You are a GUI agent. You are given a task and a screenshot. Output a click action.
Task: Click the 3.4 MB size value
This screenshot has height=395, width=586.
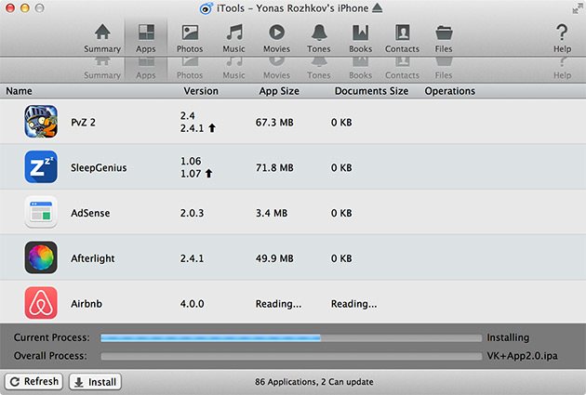click(x=272, y=213)
